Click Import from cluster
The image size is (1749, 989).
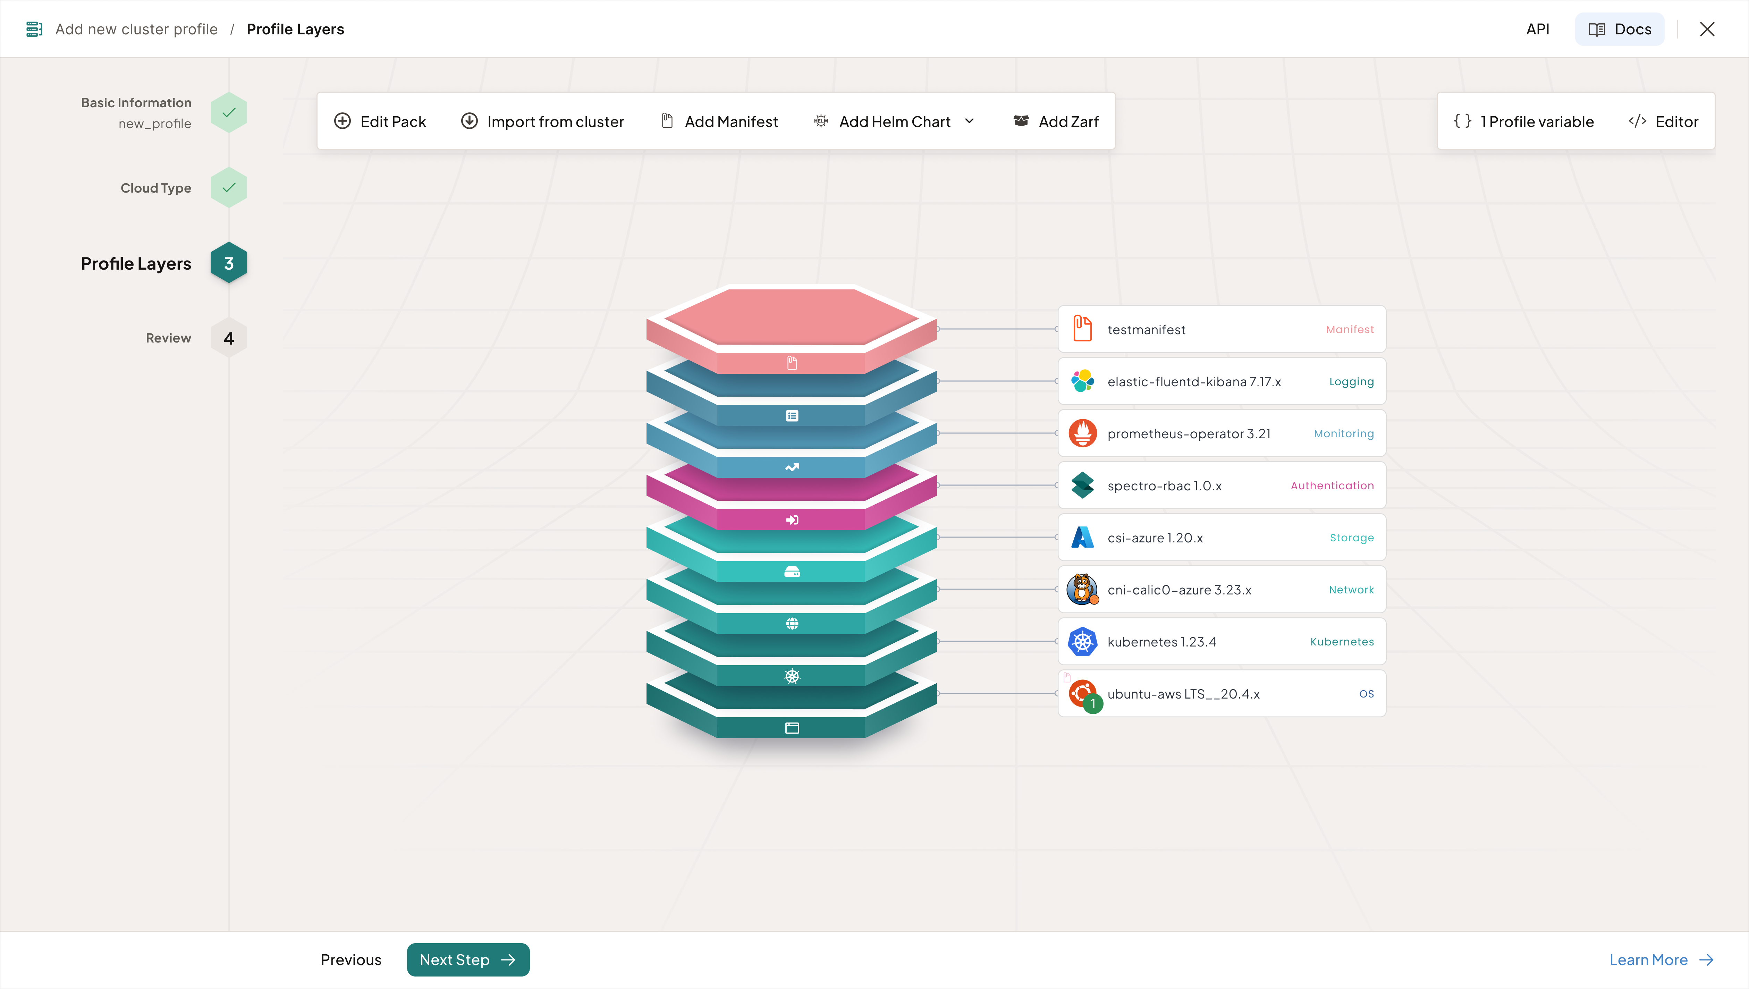coord(543,121)
